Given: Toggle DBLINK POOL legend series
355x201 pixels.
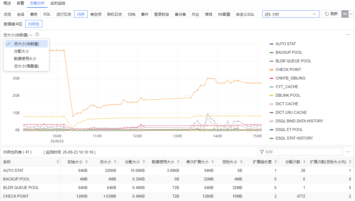Looking at the screenshot, I should click(x=285, y=95).
